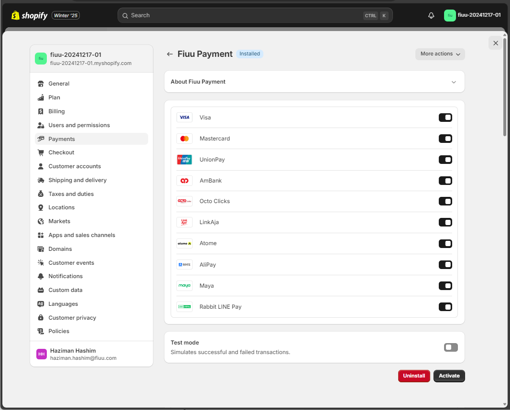Click the Visa card logo
Screen dimensions: 510x410
click(x=184, y=118)
